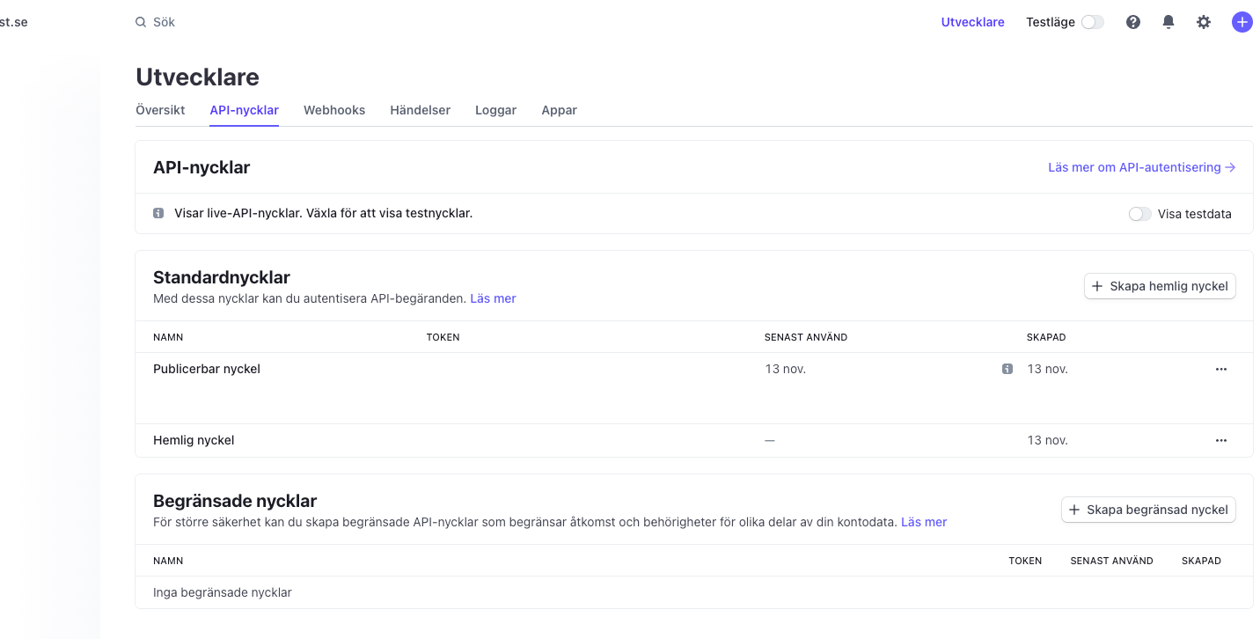Toggle the Testläge switch
Viewport: 1260px width, 639px height.
pos(1092,22)
